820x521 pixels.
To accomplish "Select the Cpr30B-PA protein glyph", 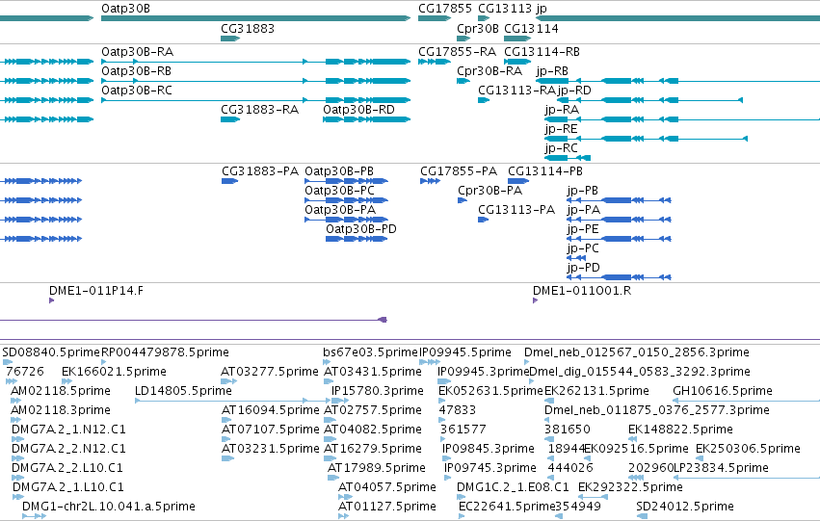I will [x=463, y=200].
